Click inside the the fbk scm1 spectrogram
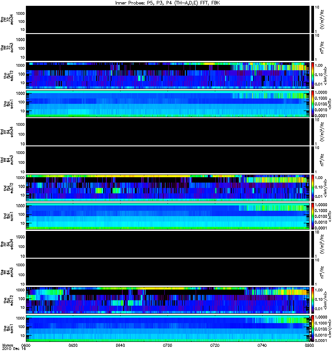Image resolution: width=335 pixels, height=358 pixels. click(x=167, y=328)
